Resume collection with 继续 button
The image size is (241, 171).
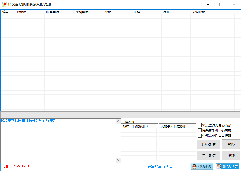pos(231,156)
